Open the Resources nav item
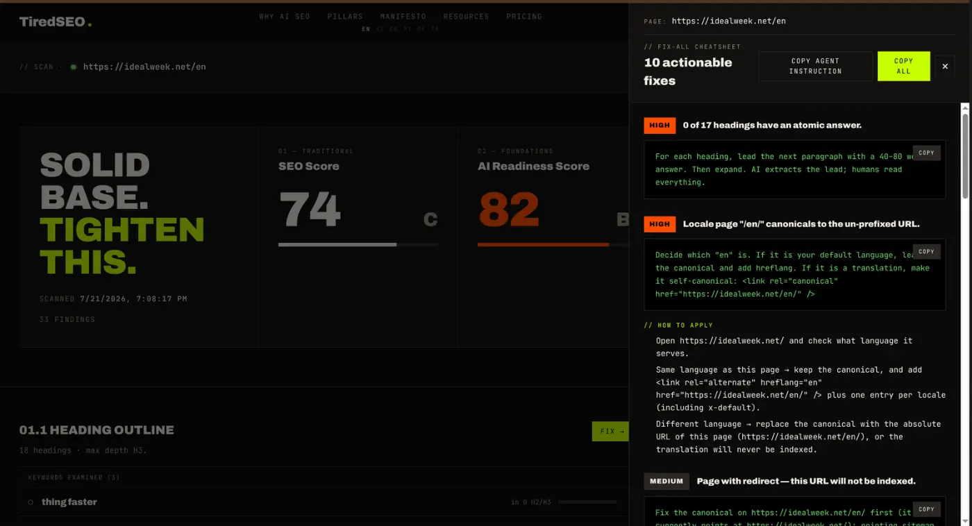Screen dimensions: 972x526 466,17
